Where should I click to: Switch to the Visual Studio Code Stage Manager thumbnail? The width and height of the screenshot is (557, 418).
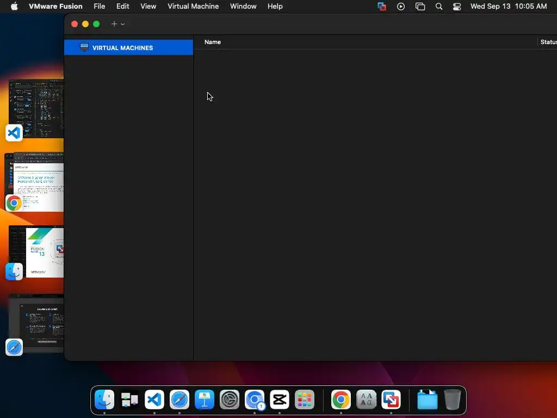coord(36,108)
